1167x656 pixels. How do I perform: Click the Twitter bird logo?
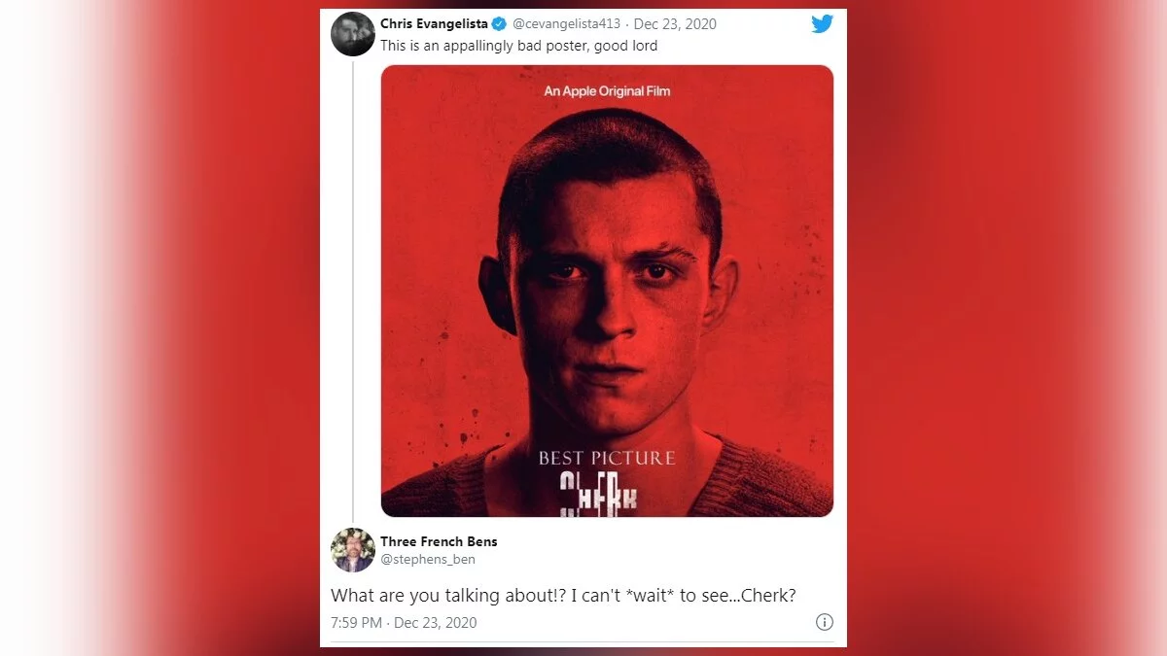pyautogui.click(x=822, y=23)
